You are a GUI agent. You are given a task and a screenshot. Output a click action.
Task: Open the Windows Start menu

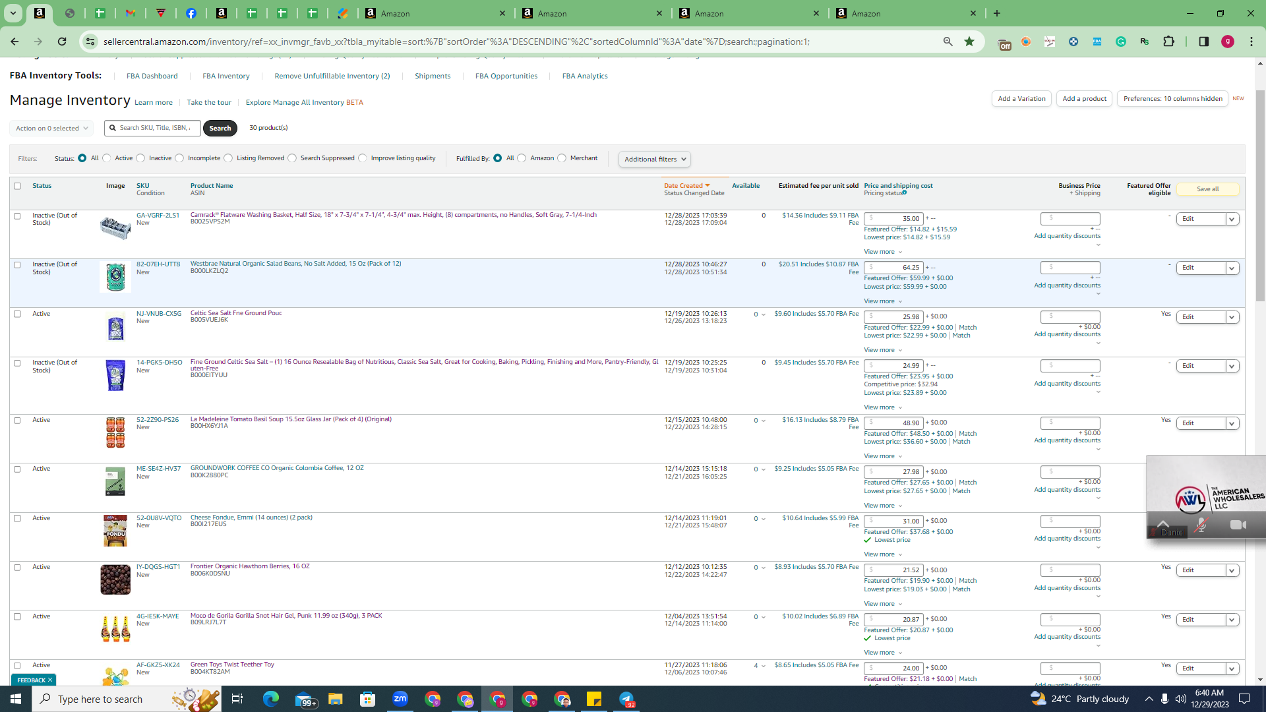[16, 699]
